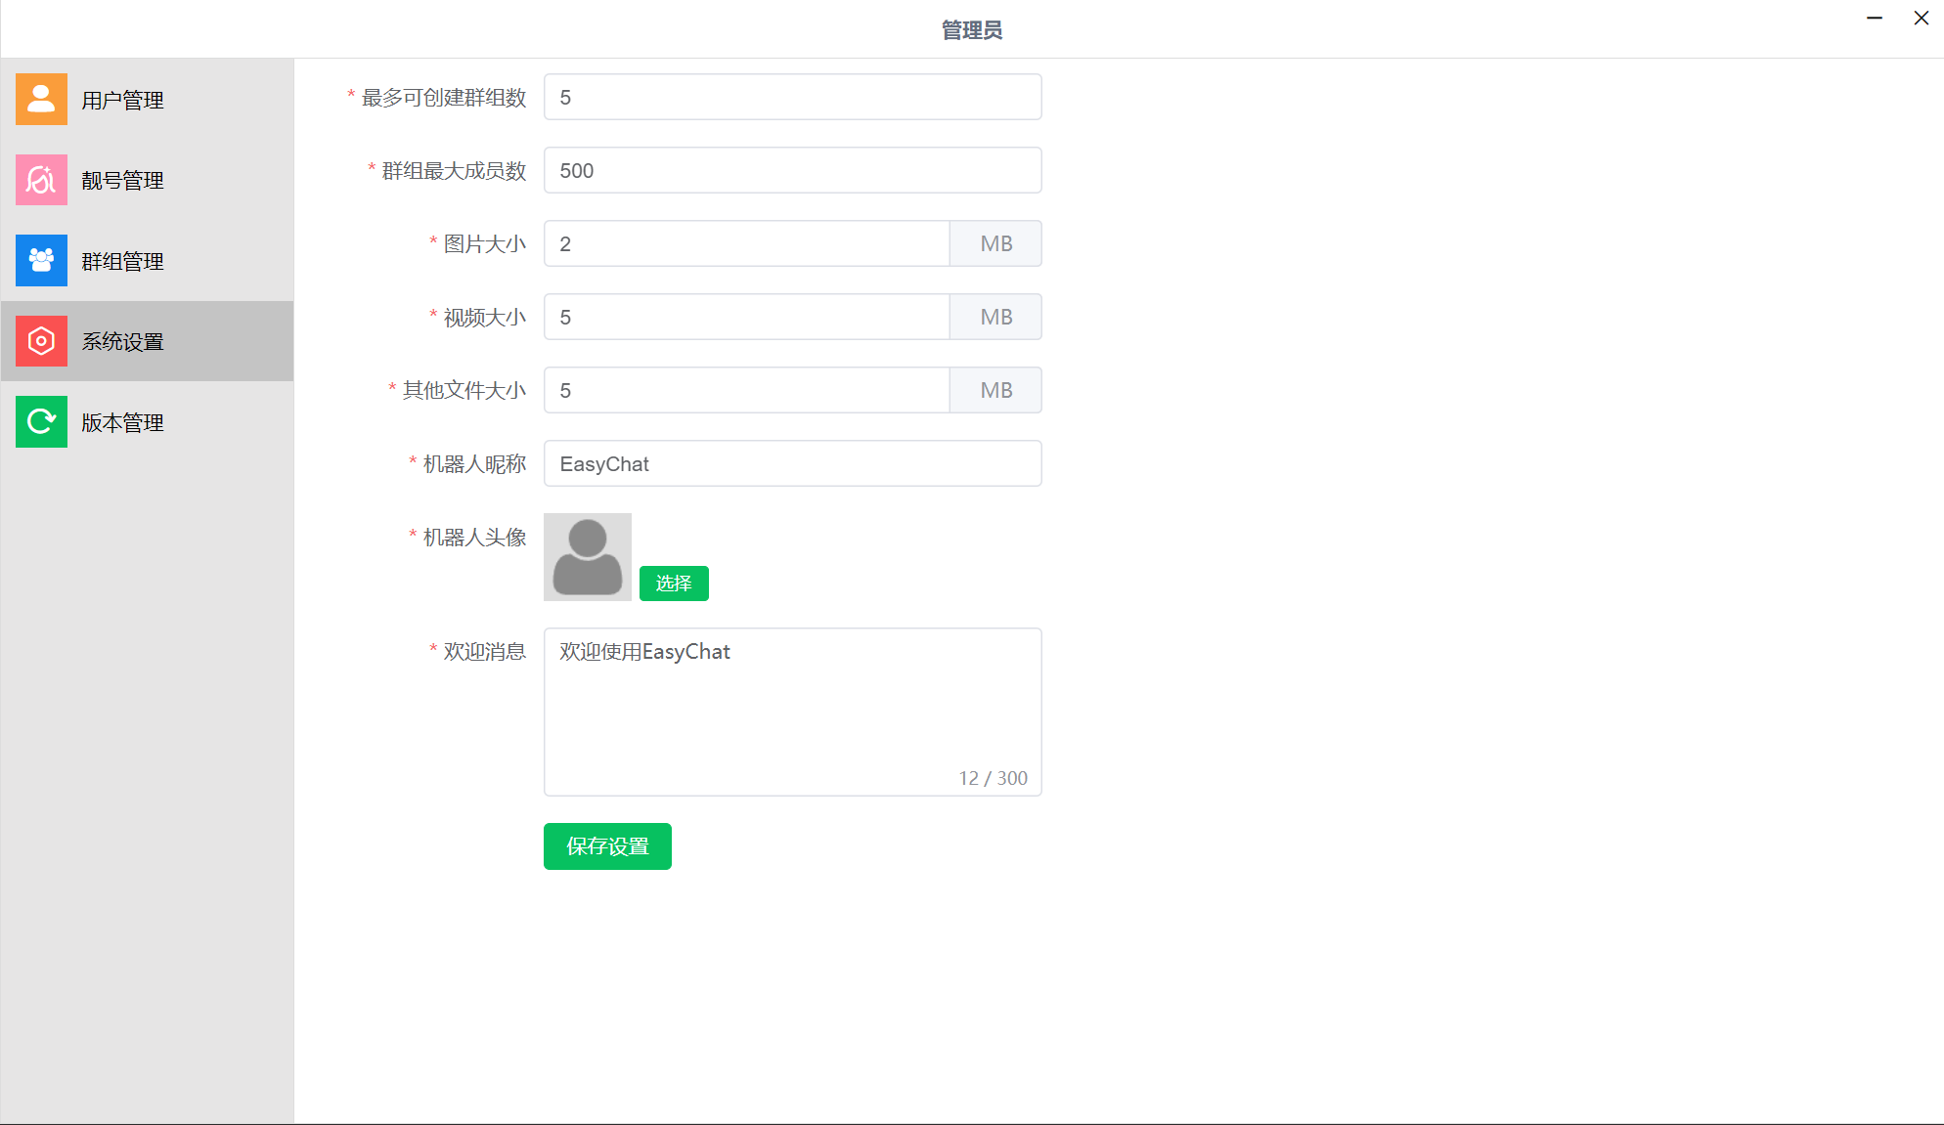Focus the 视频大小 input field
Viewport: 1944px width, 1125px height.
(x=746, y=318)
